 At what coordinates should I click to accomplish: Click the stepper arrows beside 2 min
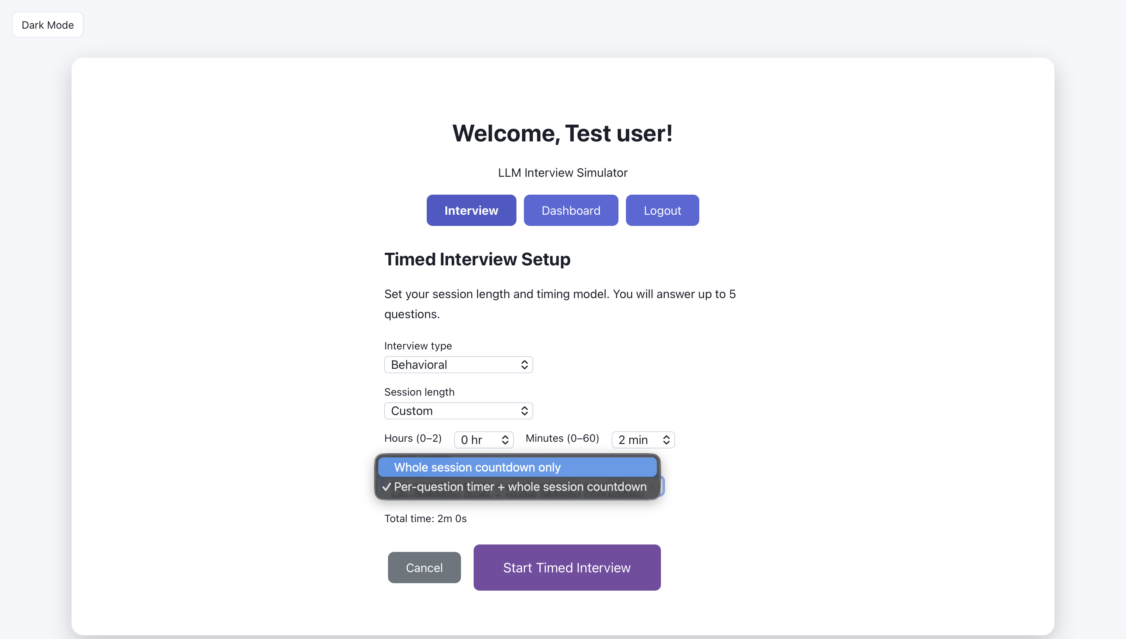pos(666,440)
